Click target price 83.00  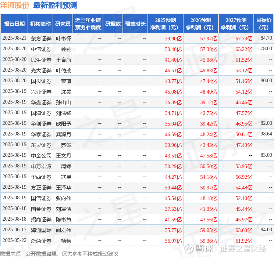[x=266, y=155]
